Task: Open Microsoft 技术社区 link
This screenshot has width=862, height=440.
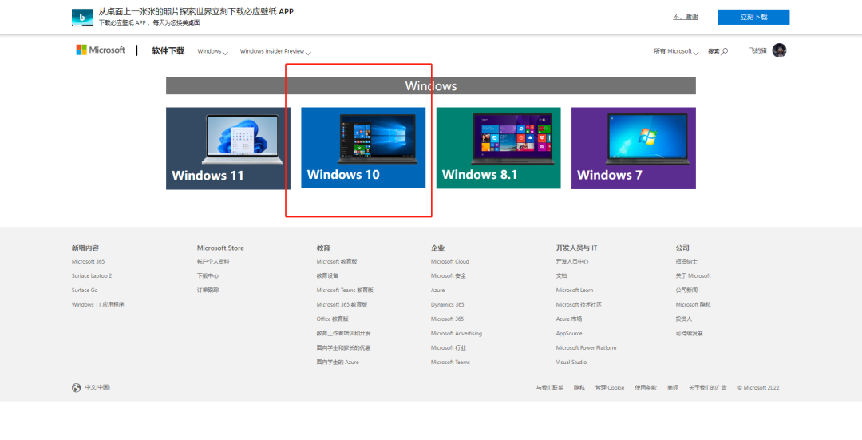Action: point(579,305)
